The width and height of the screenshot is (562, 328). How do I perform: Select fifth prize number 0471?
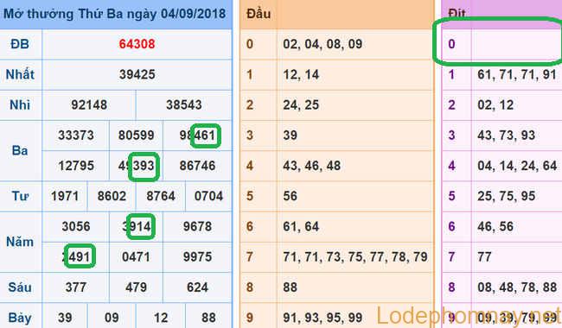137,257
